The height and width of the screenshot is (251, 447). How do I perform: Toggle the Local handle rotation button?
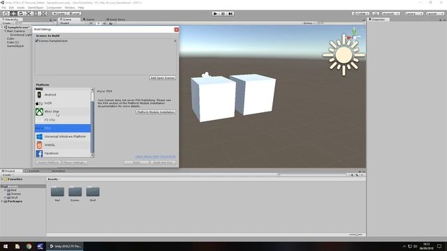click(75, 14)
